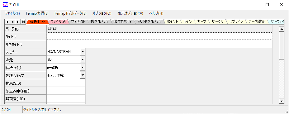This screenshot has height=114, width=289.
Task: Jump to the last tab with the navigation arrow
Action: coord(23,22)
